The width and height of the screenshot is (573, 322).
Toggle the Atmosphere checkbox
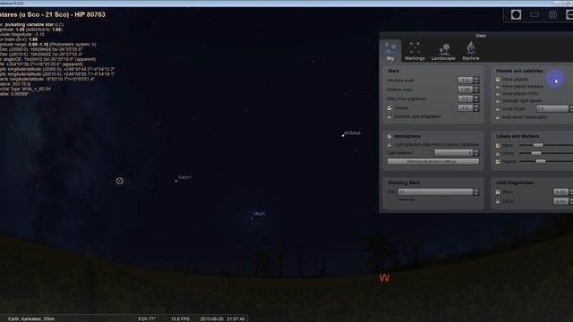click(x=389, y=136)
